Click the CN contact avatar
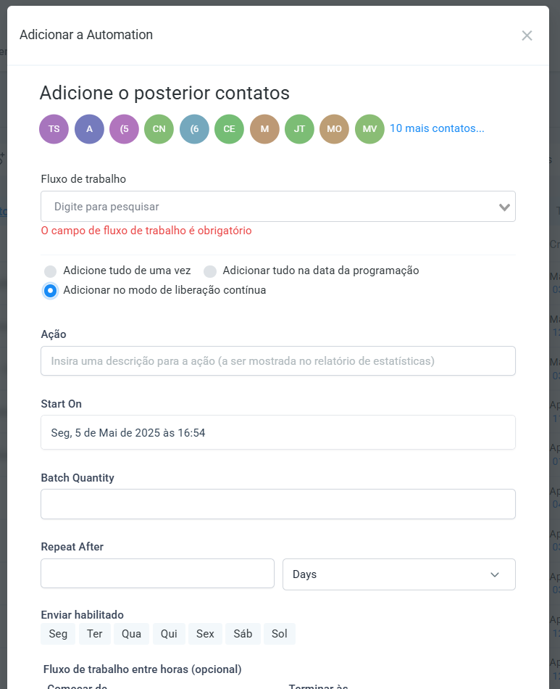The image size is (560, 689). tap(159, 129)
